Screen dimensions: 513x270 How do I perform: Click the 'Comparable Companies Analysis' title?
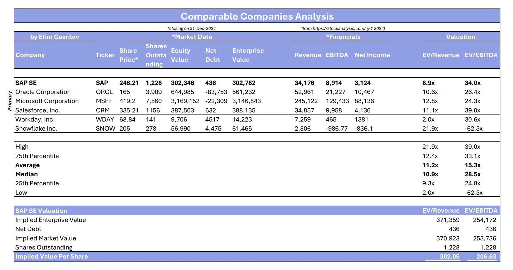click(257, 16)
